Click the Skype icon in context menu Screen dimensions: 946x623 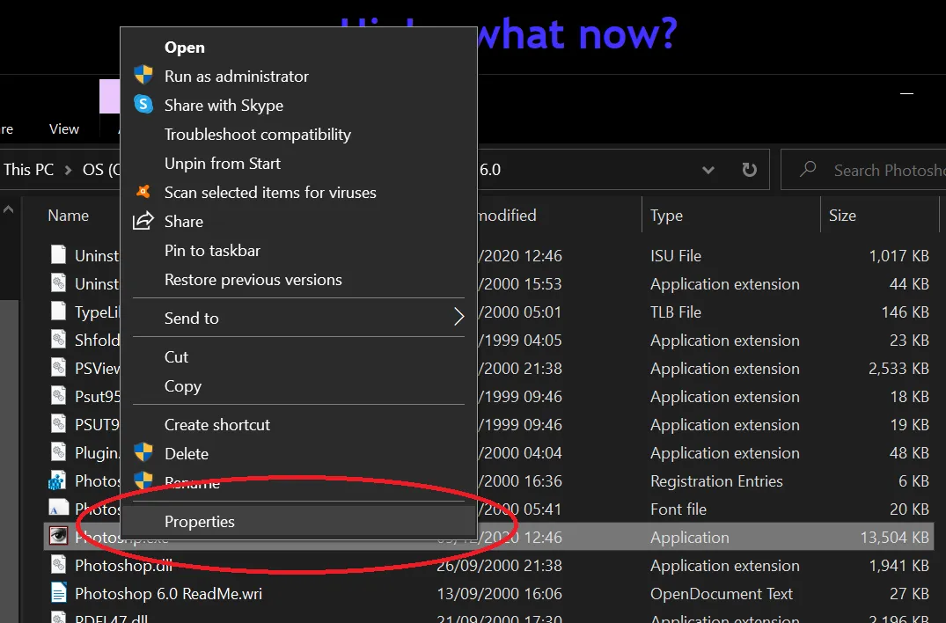point(143,105)
